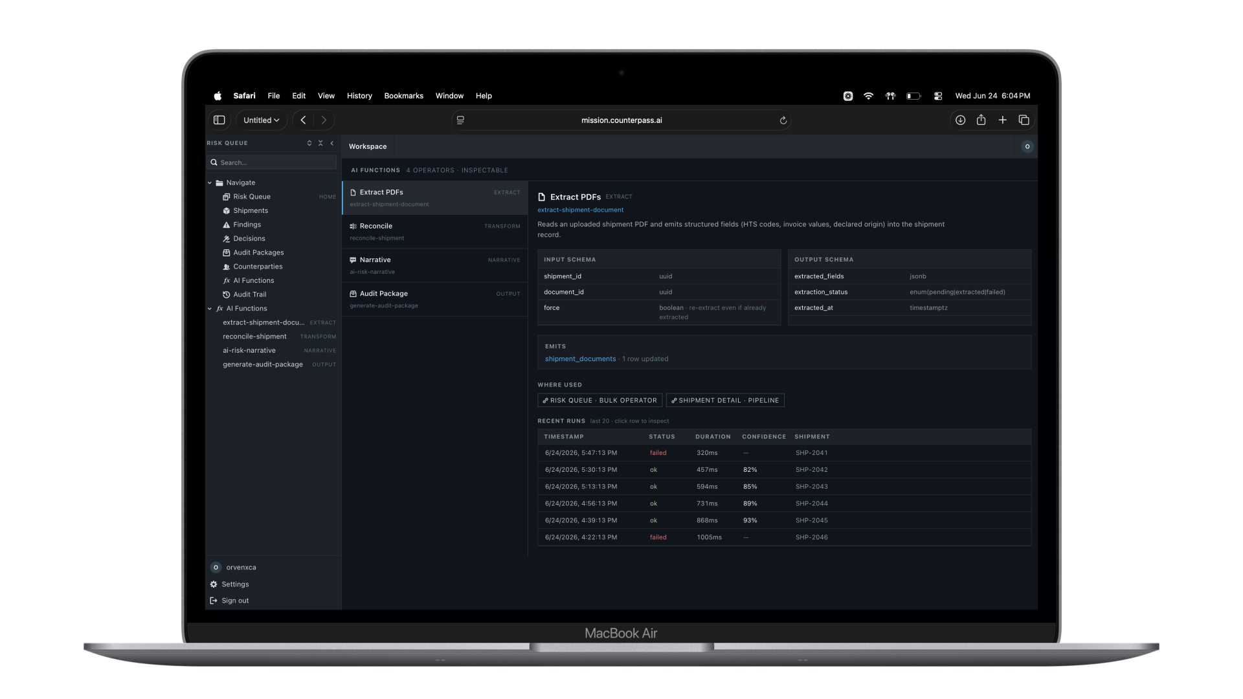This screenshot has width=1243, height=699.
Task: Open the shipment_documents link under Emits
Action: [580, 359]
